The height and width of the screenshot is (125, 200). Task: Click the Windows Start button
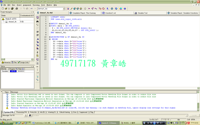pos(7,123)
